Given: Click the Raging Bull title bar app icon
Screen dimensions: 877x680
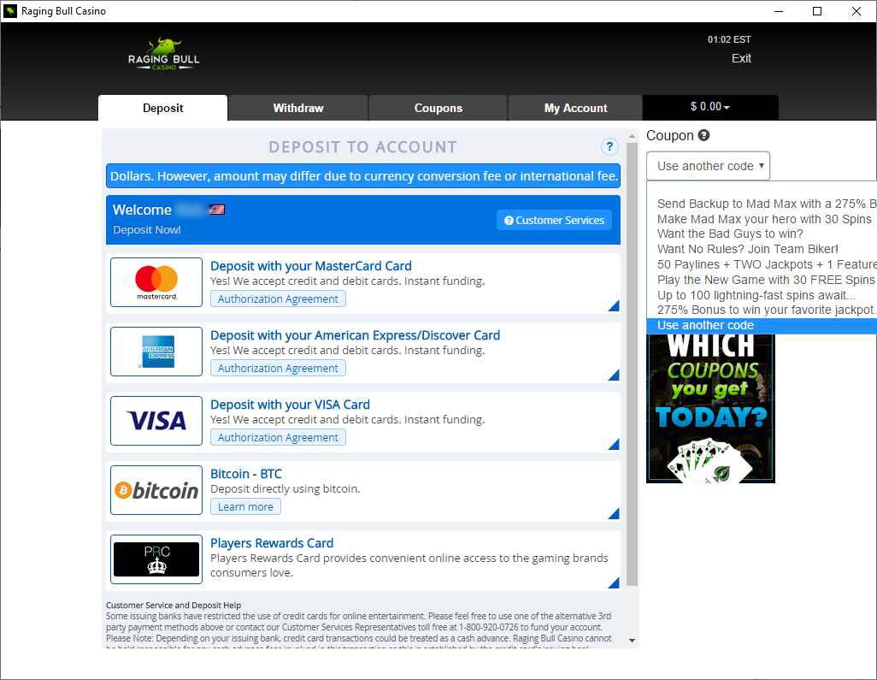Looking at the screenshot, I should pos(10,10).
